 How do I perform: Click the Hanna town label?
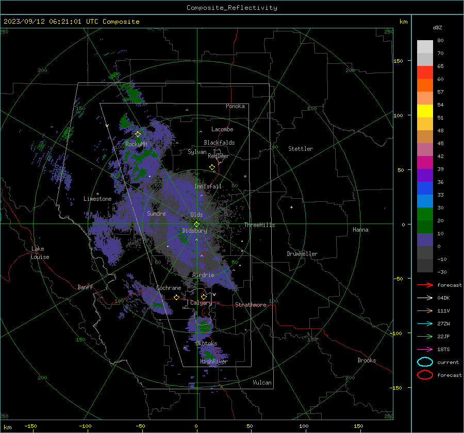tap(360, 230)
